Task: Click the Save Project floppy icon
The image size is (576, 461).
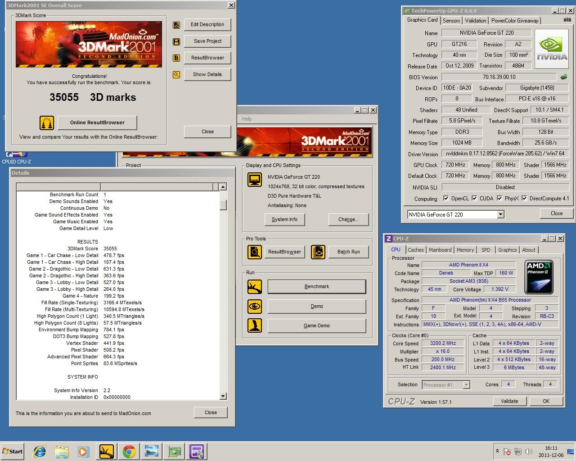Action: [176, 41]
